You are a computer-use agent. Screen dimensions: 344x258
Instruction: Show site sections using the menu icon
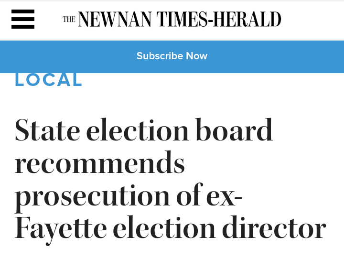coord(23,19)
